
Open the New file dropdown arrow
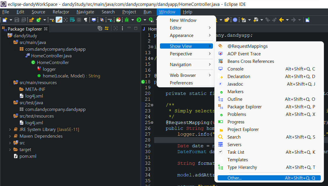pos(11,20)
